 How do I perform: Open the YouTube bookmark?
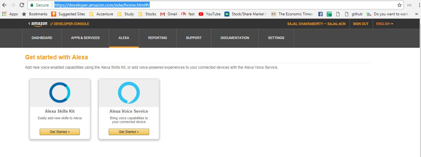click(209, 14)
